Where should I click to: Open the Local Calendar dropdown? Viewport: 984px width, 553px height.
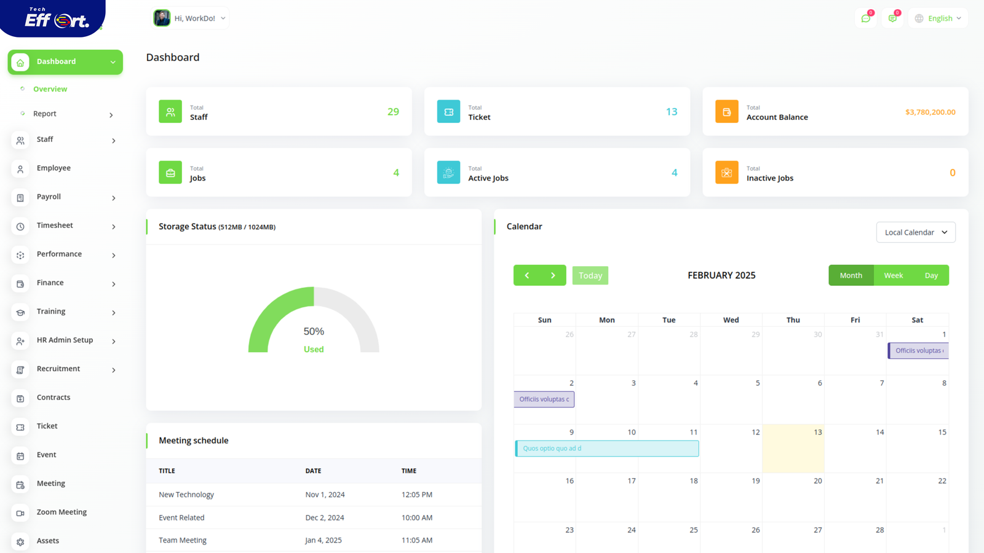pyautogui.click(x=915, y=232)
